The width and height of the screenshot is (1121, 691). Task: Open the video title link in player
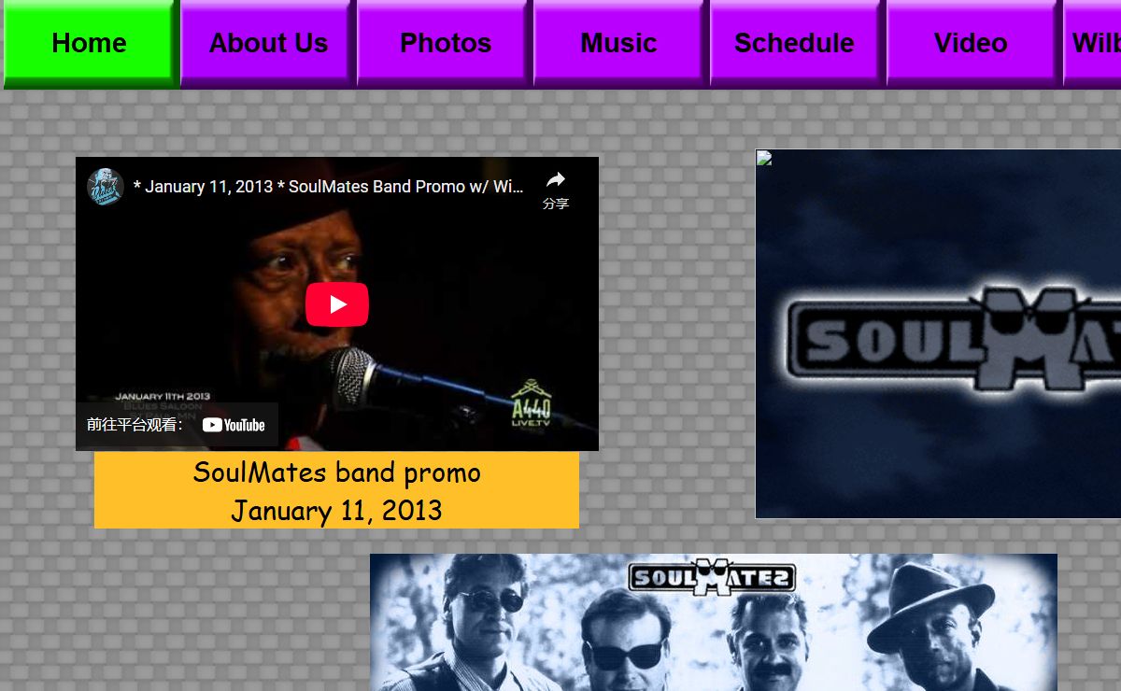[329, 187]
